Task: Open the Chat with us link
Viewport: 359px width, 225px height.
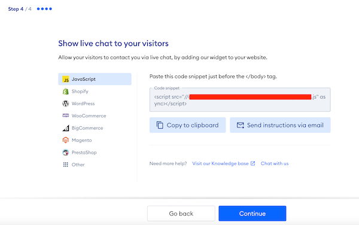Action: 275,163
